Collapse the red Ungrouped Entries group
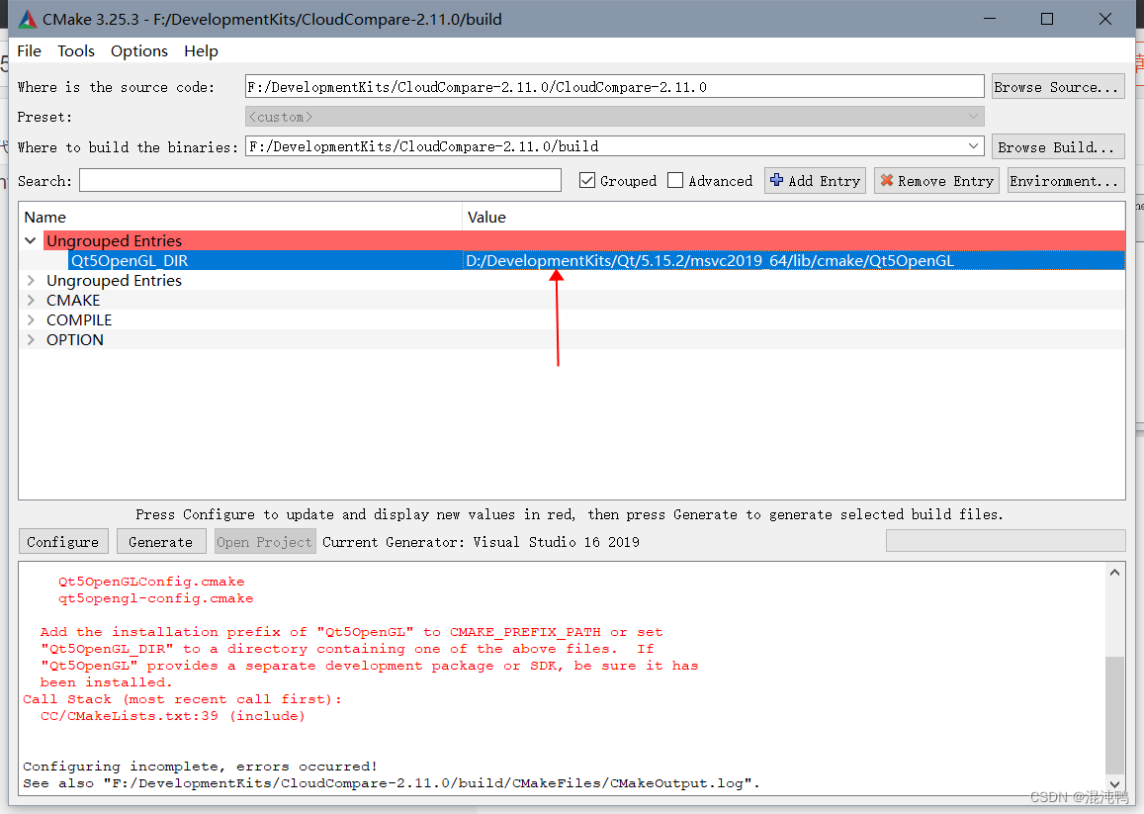Image resolution: width=1144 pixels, height=814 pixels. click(x=30, y=240)
